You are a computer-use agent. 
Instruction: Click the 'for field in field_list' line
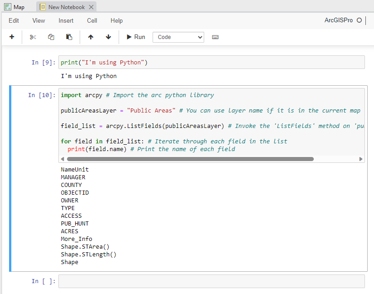(x=174, y=141)
